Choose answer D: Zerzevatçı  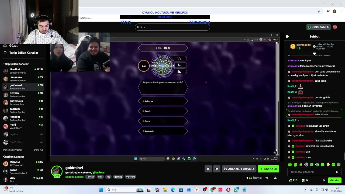tap(163, 131)
